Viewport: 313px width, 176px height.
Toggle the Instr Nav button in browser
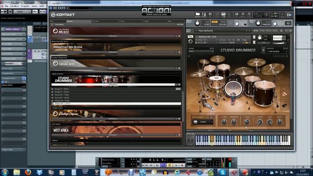[180, 24]
